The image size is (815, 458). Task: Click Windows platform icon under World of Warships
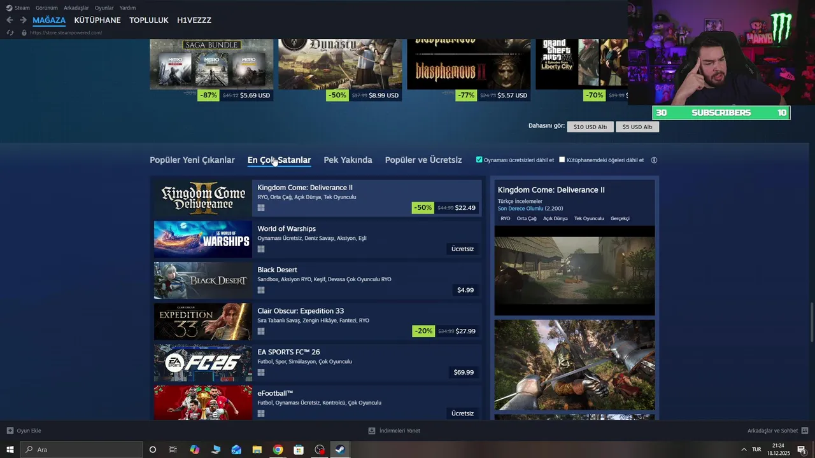click(x=261, y=249)
